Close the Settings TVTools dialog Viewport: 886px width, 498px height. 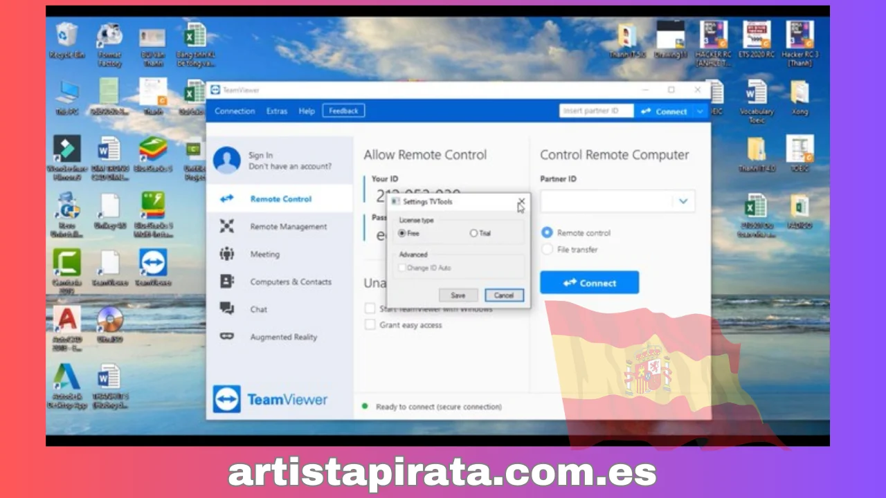(521, 201)
